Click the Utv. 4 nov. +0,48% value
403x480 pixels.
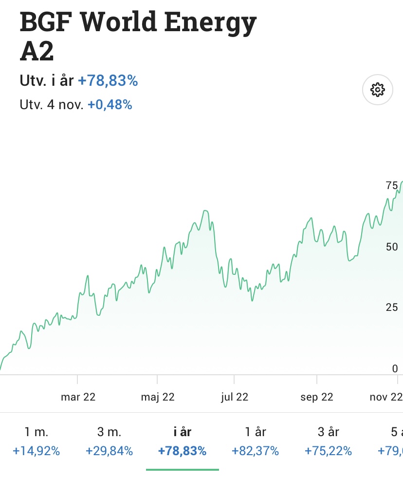(x=110, y=105)
